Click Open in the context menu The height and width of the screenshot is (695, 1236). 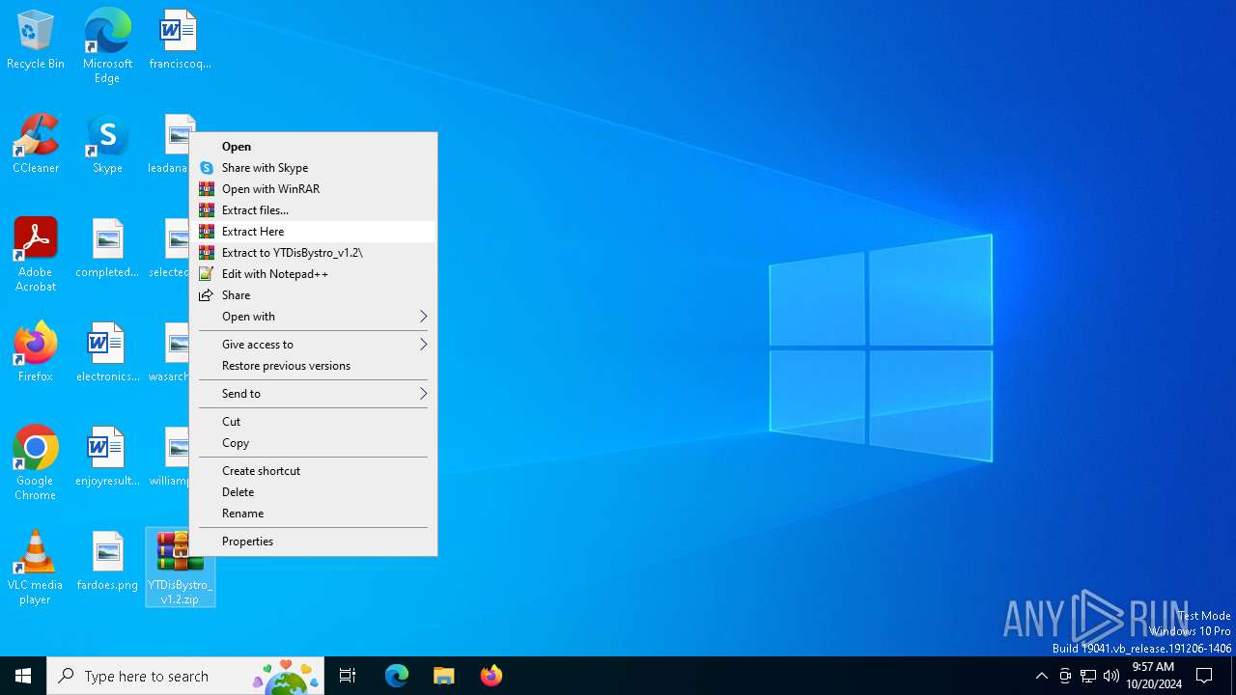[x=313, y=147]
